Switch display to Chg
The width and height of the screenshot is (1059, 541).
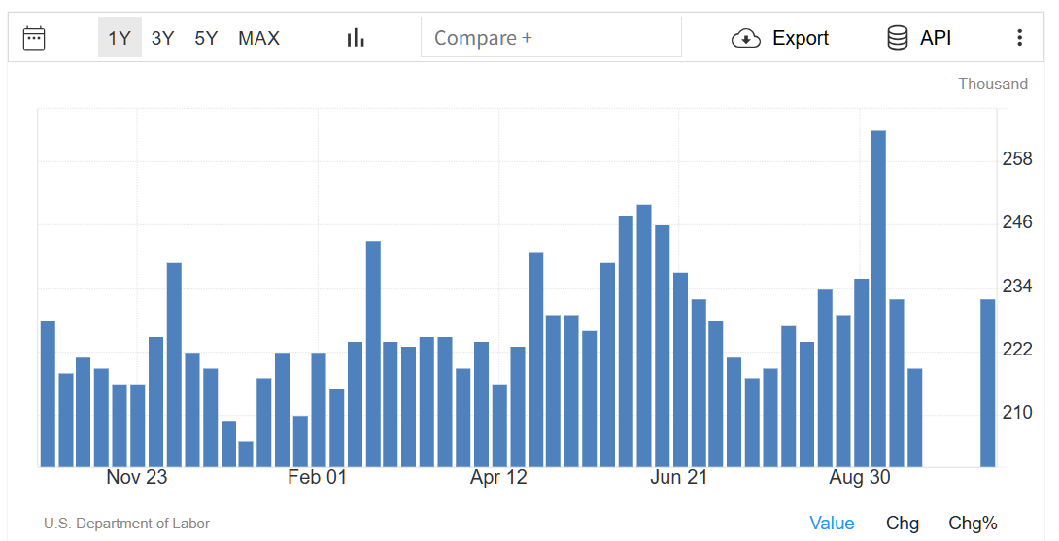(903, 524)
